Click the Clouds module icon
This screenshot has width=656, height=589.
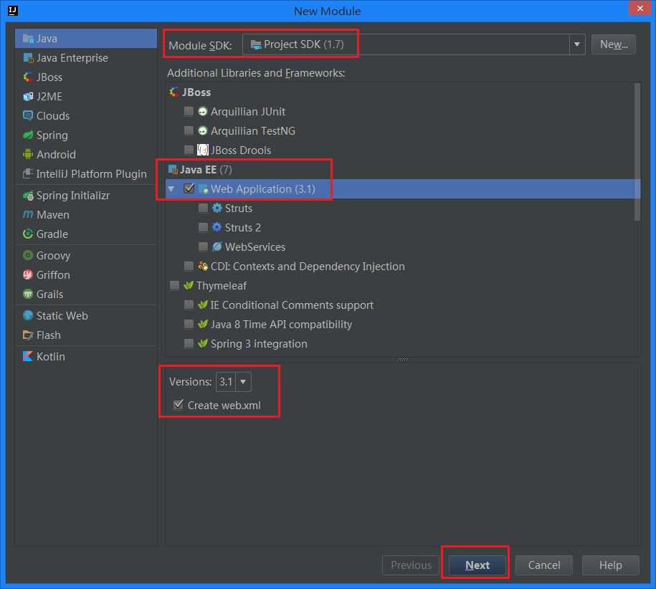click(28, 116)
